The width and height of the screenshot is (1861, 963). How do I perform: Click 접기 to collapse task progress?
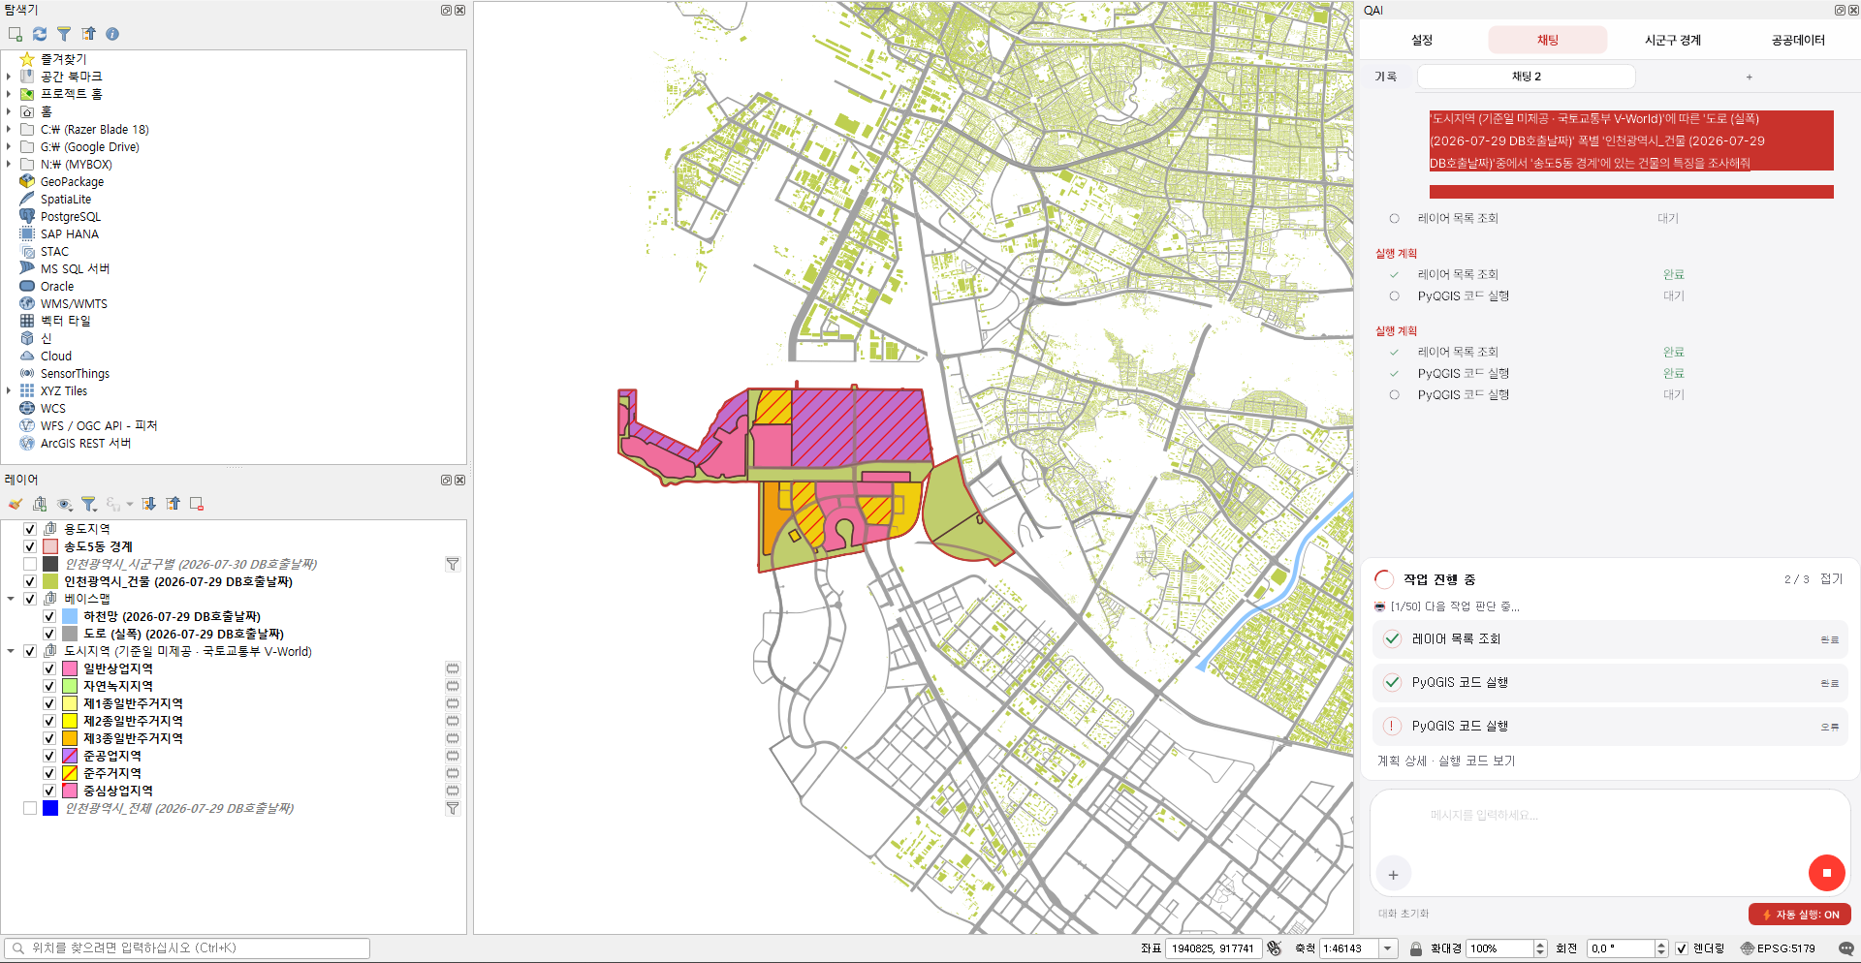click(x=1831, y=578)
